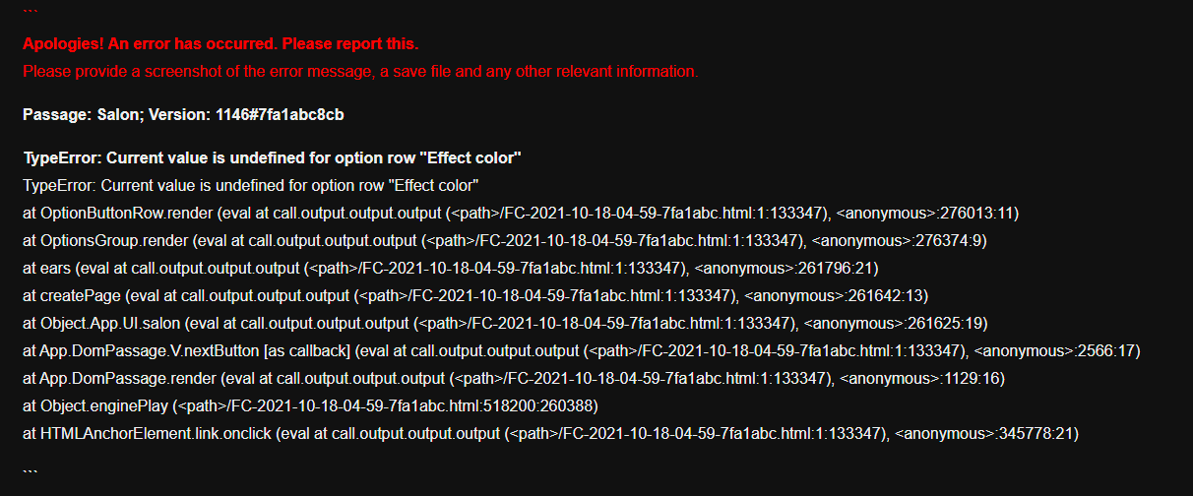Click the closing backticks below the trace
The height and width of the screenshot is (496, 1193).
pyautogui.click(x=30, y=469)
